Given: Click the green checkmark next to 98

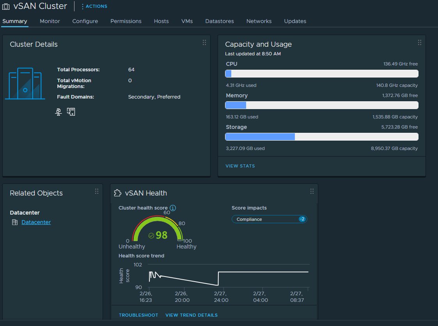Looking at the screenshot, I should point(151,236).
